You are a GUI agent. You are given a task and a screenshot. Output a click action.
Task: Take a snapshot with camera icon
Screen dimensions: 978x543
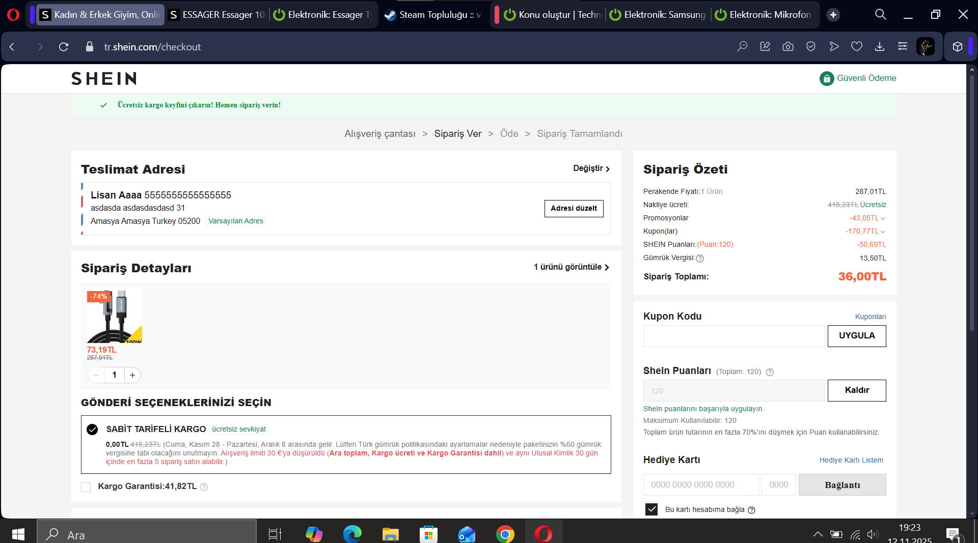coord(788,47)
